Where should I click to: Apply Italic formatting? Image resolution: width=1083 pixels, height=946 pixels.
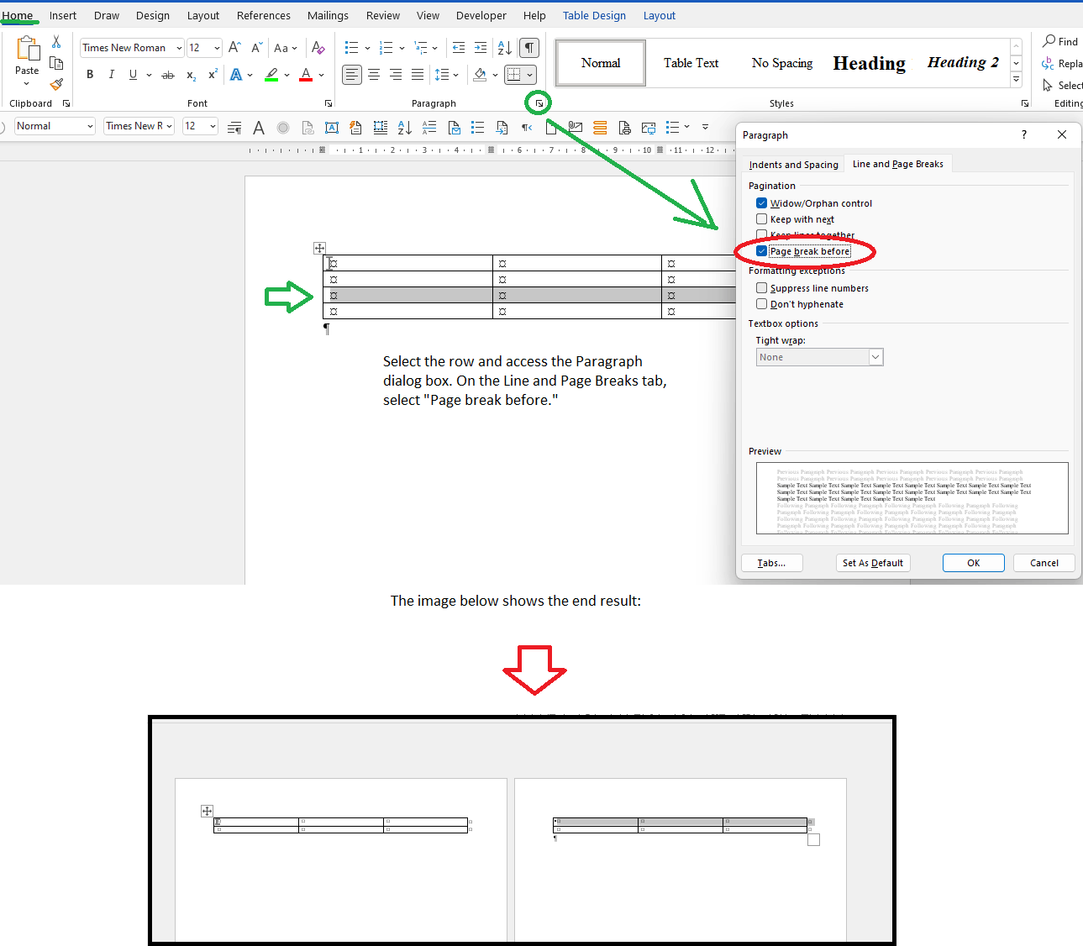point(111,75)
